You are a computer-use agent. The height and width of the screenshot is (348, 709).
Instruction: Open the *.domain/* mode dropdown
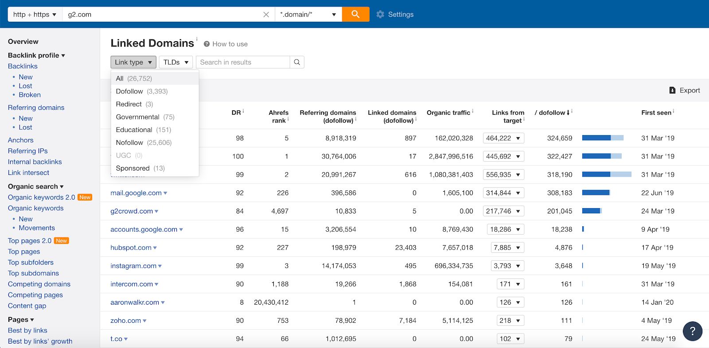(308, 14)
